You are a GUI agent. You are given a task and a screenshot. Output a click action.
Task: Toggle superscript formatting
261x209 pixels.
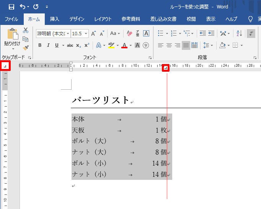pyautogui.click(x=87, y=45)
